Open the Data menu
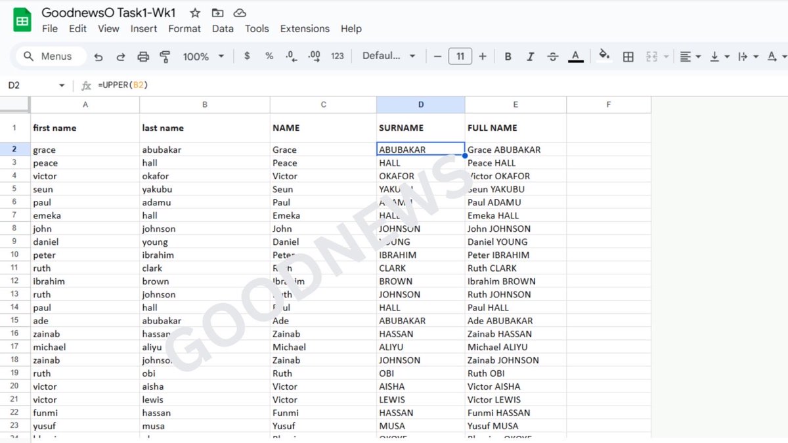Screen dimensions: 788x443 point(223,29)
